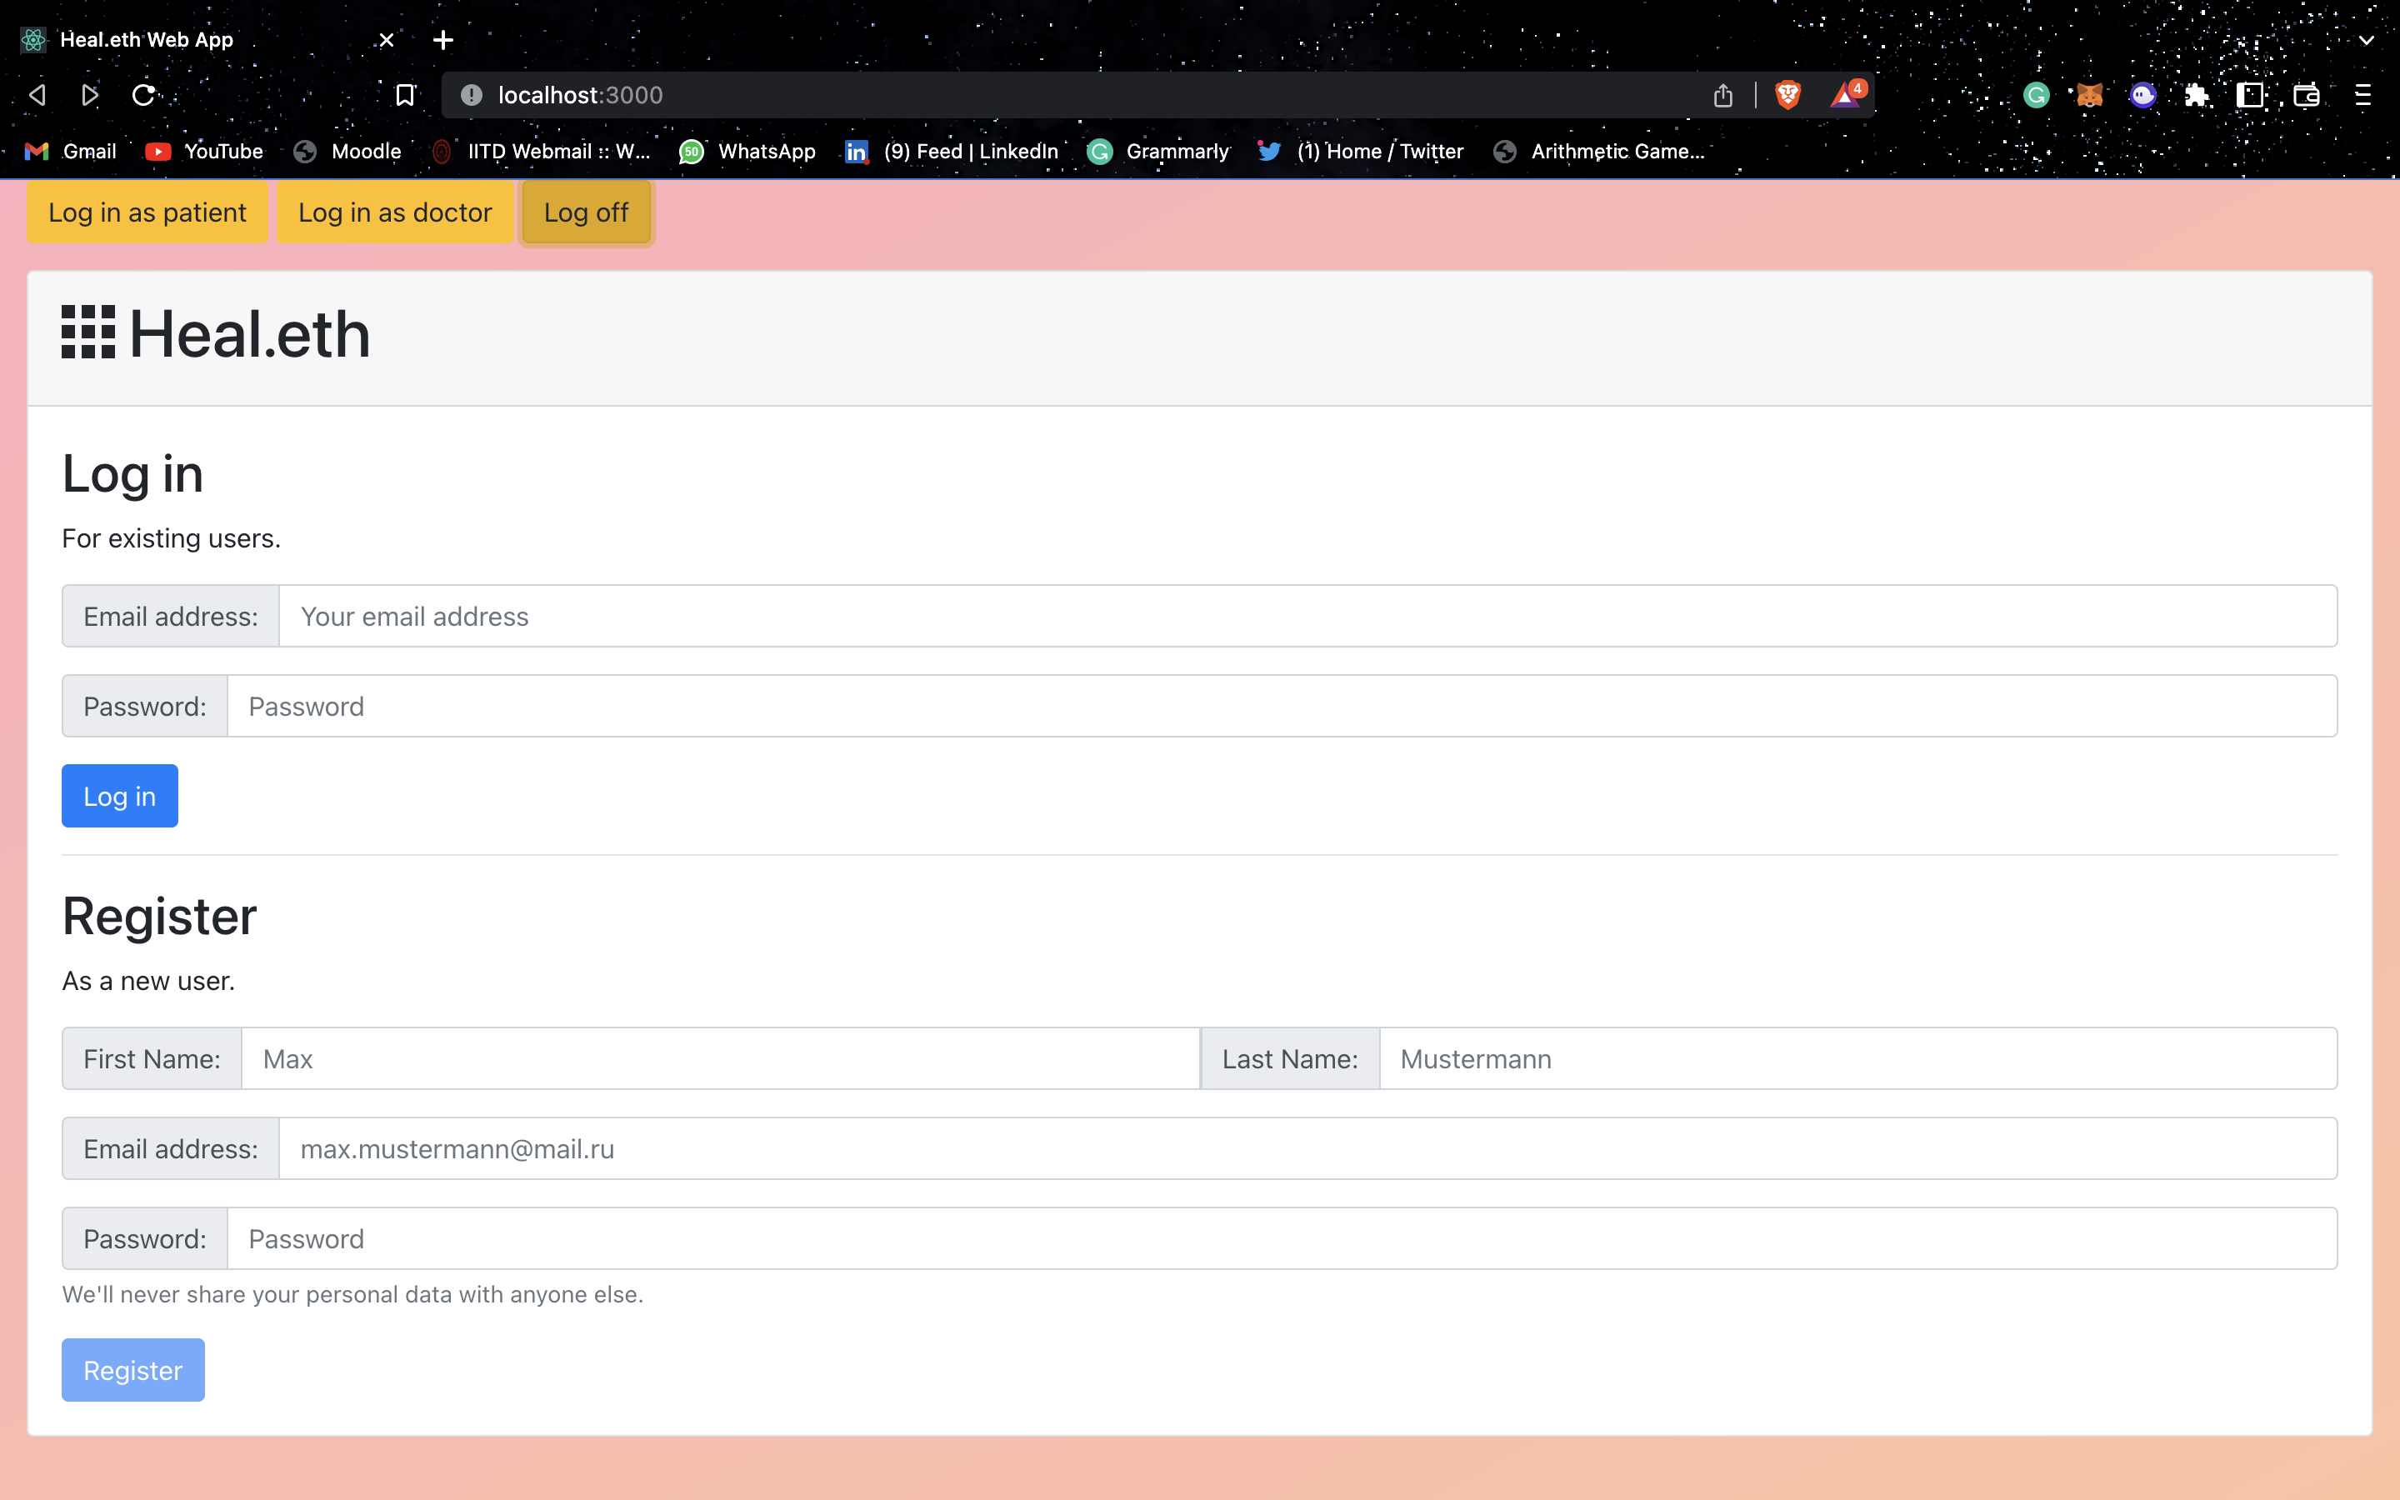Click the personal data privacy notice text
This screenshot has width=2400, height=1500.
click(353, 1295)
